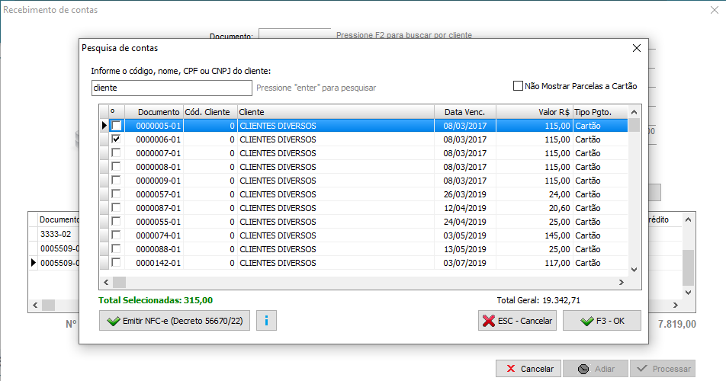
Task: Uncheck document 0000006-01 checkbox
Action: (x=116, y=139)
